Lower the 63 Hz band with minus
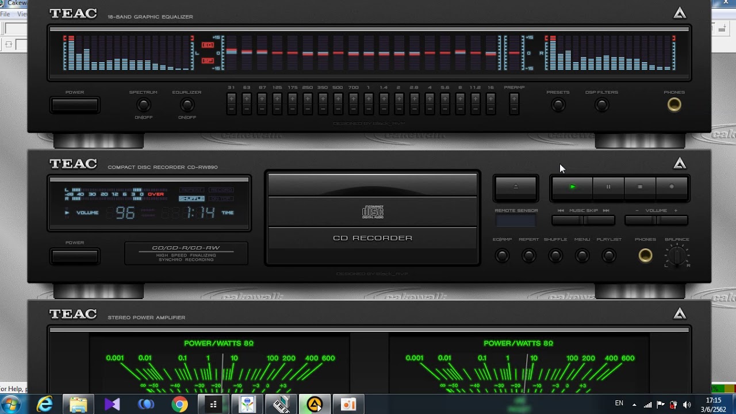 tap(247, 109)
